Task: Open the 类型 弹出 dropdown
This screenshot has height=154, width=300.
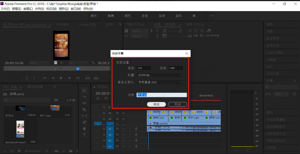Action: coord(281,94)
